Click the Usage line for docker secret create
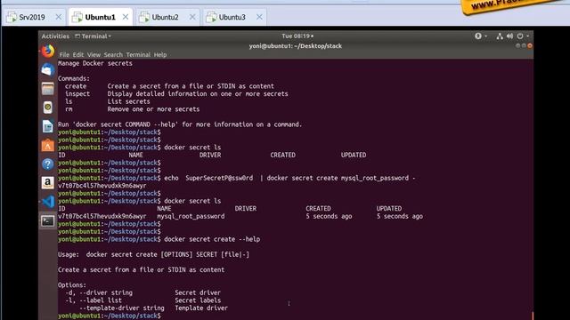Screen dimensions: 570x320 coord(154,254)
